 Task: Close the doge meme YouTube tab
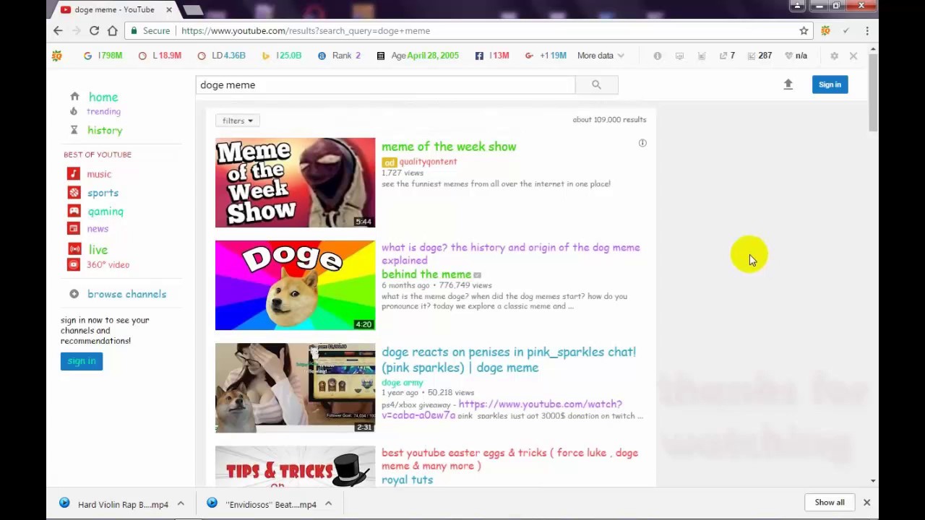click(169, 9)
